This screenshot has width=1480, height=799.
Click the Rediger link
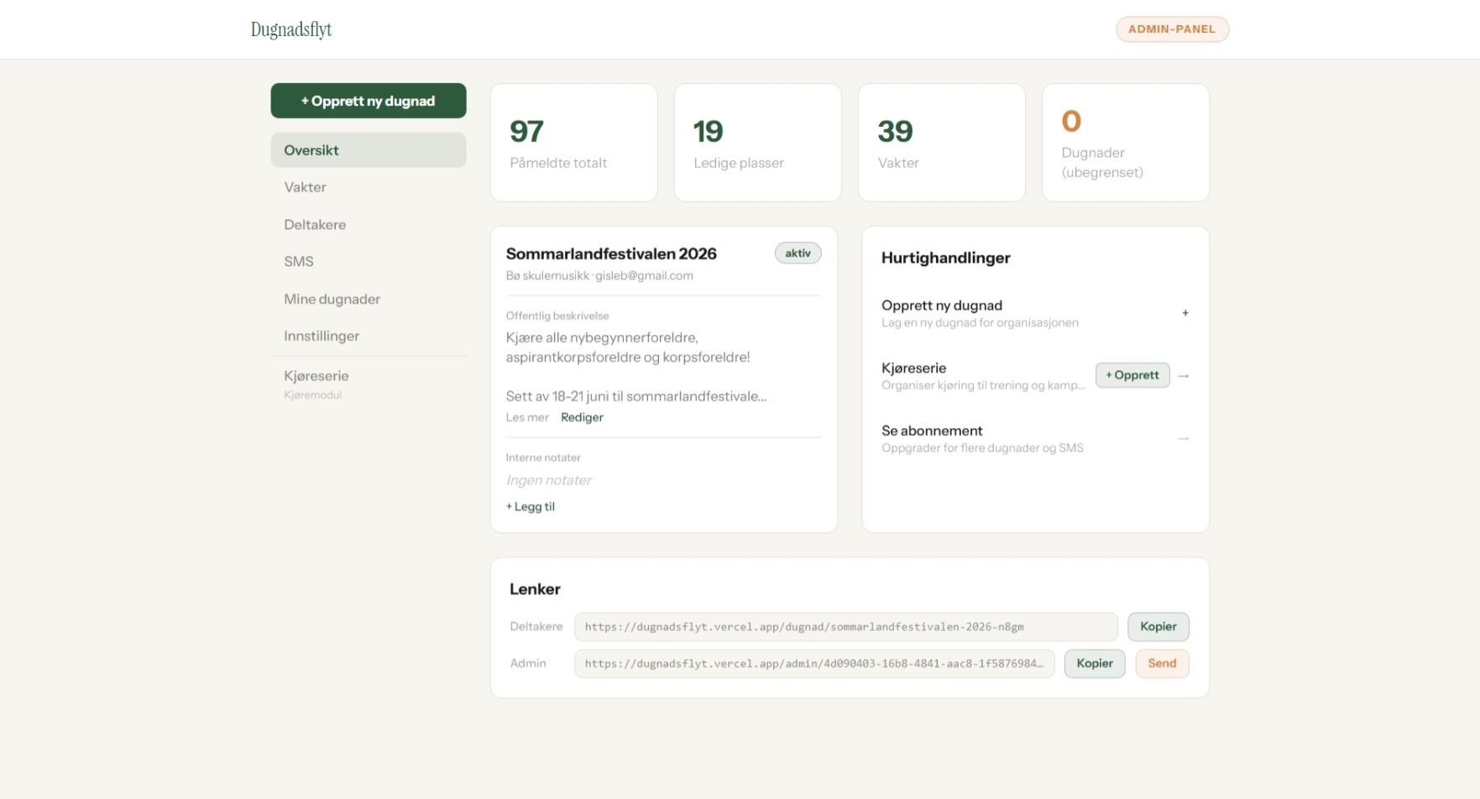tap(582, 418)
